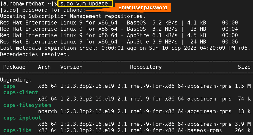253x135 pixels.
Task: Click the '13 MB' size value
Action: click(x=198, y=29)
